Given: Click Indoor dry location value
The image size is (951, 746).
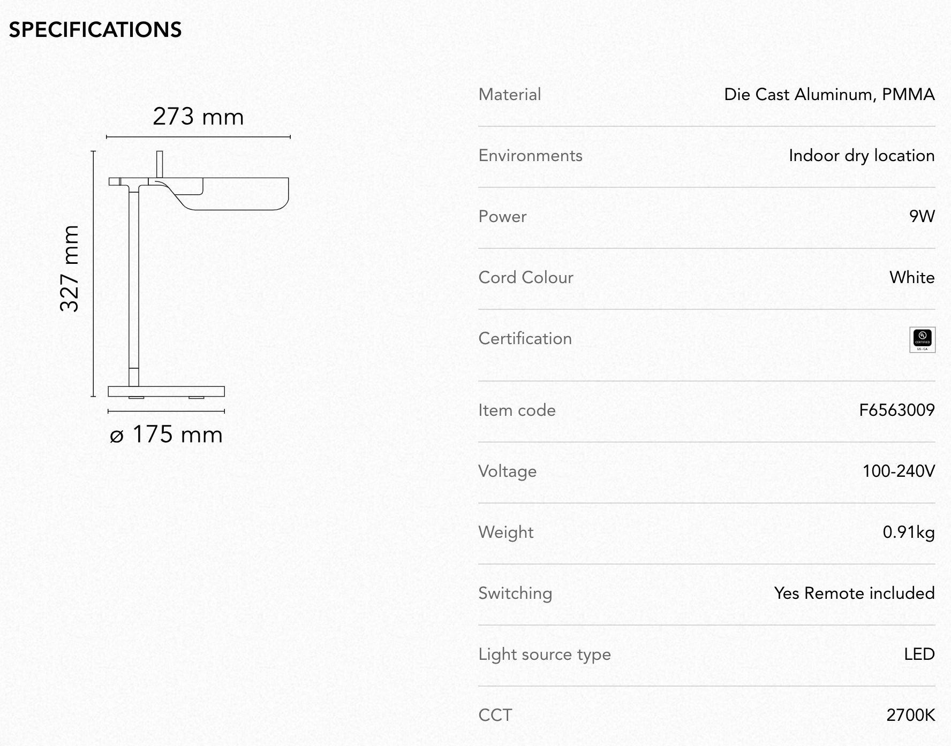Looking at the screenshot, I should click(x=862, y=155).
